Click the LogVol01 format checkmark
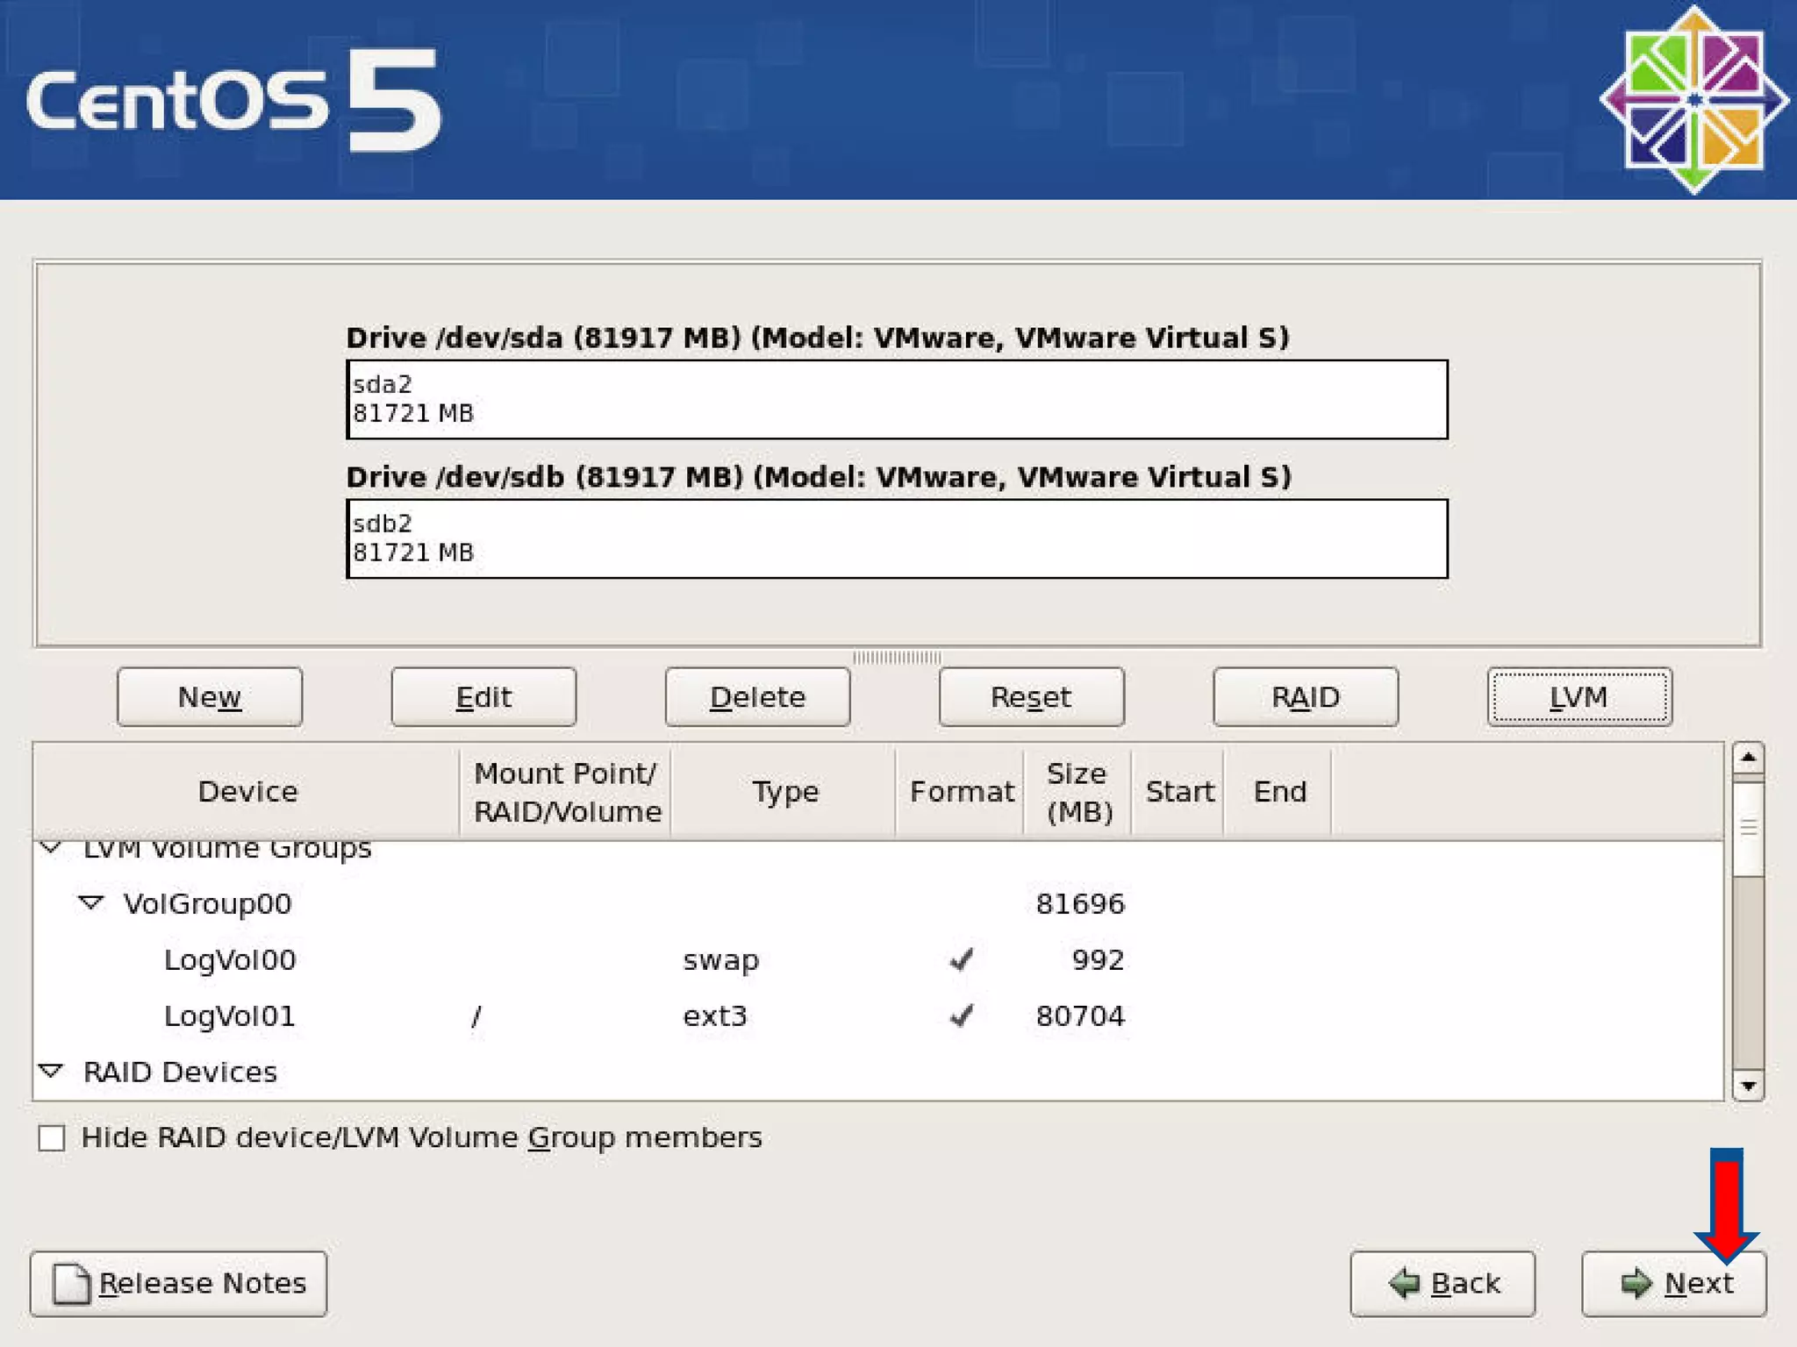 (x=962, y=1016)
